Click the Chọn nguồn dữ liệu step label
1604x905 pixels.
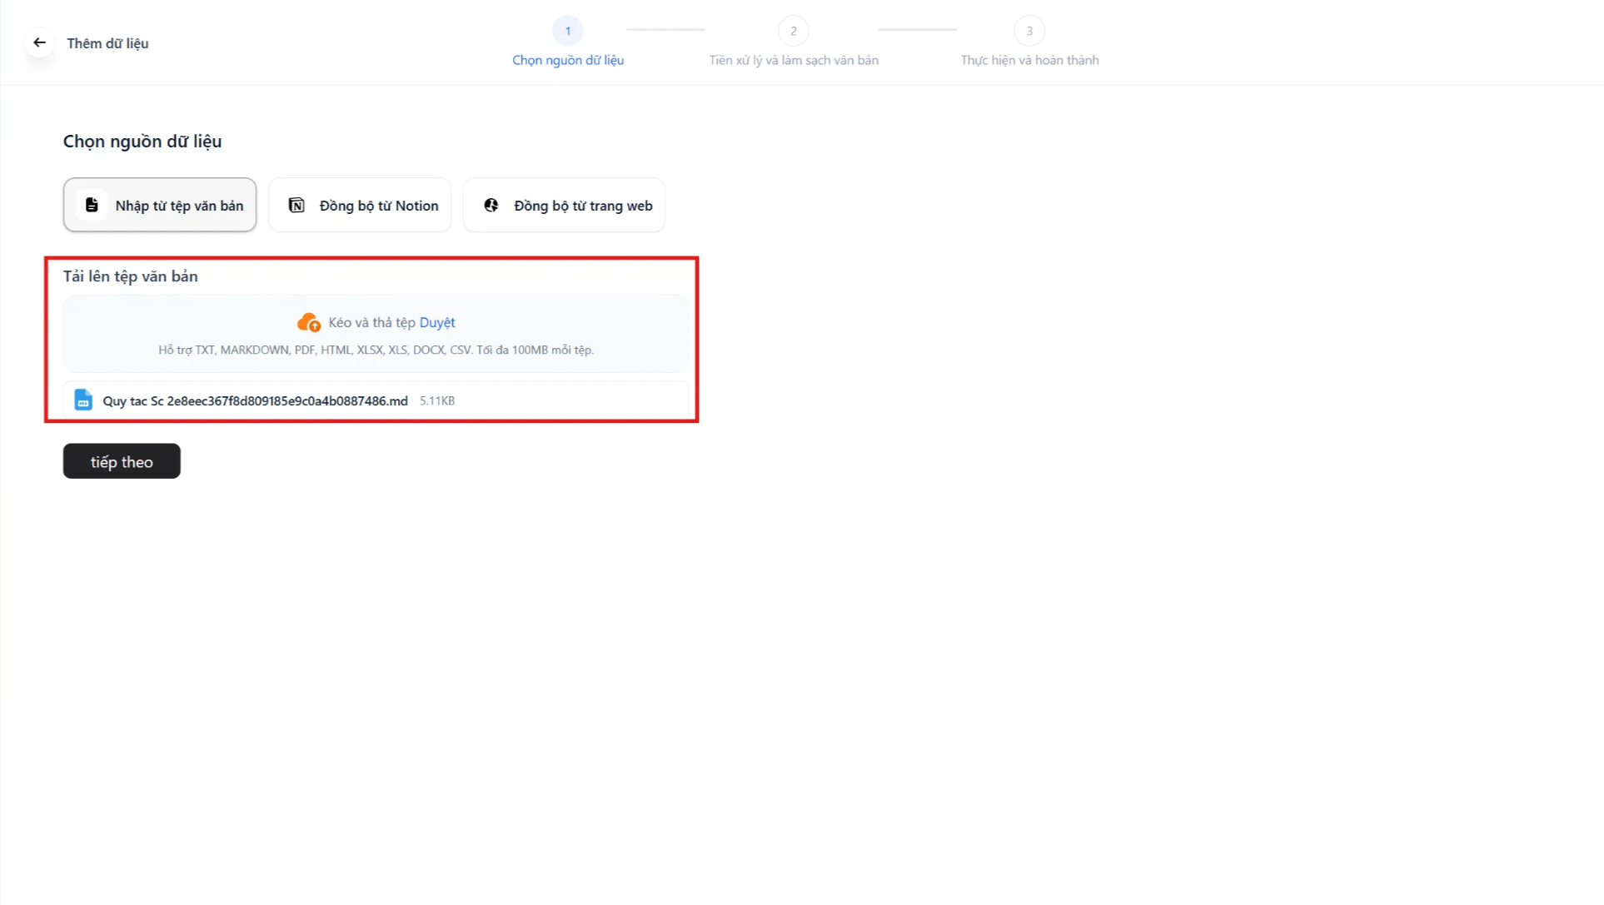pyautogui.click(x=568, y=60)
